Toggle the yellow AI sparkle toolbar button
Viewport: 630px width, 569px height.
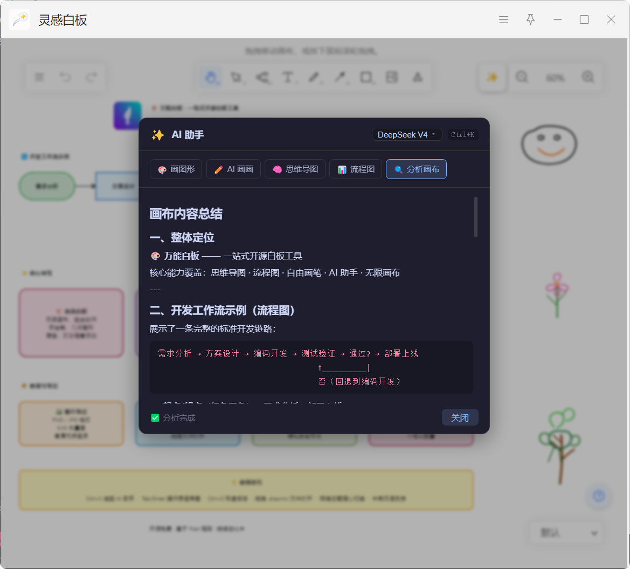(x=492, y=77)
